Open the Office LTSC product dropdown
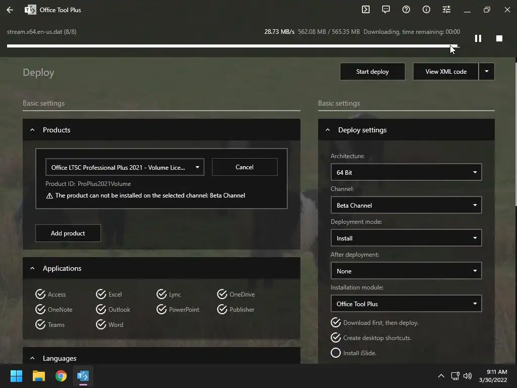Screen dimensions: 517x388 125,167
